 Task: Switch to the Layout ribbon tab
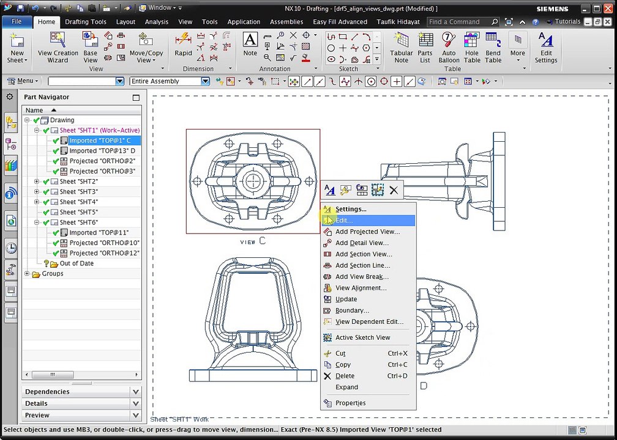pyautogui.click(x=125, y=22)
